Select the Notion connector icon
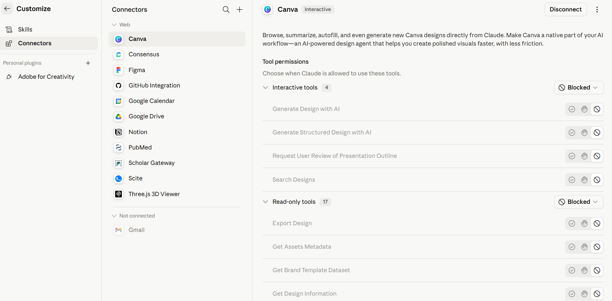Viewport: 612px width, 301px height. [119, 132]
